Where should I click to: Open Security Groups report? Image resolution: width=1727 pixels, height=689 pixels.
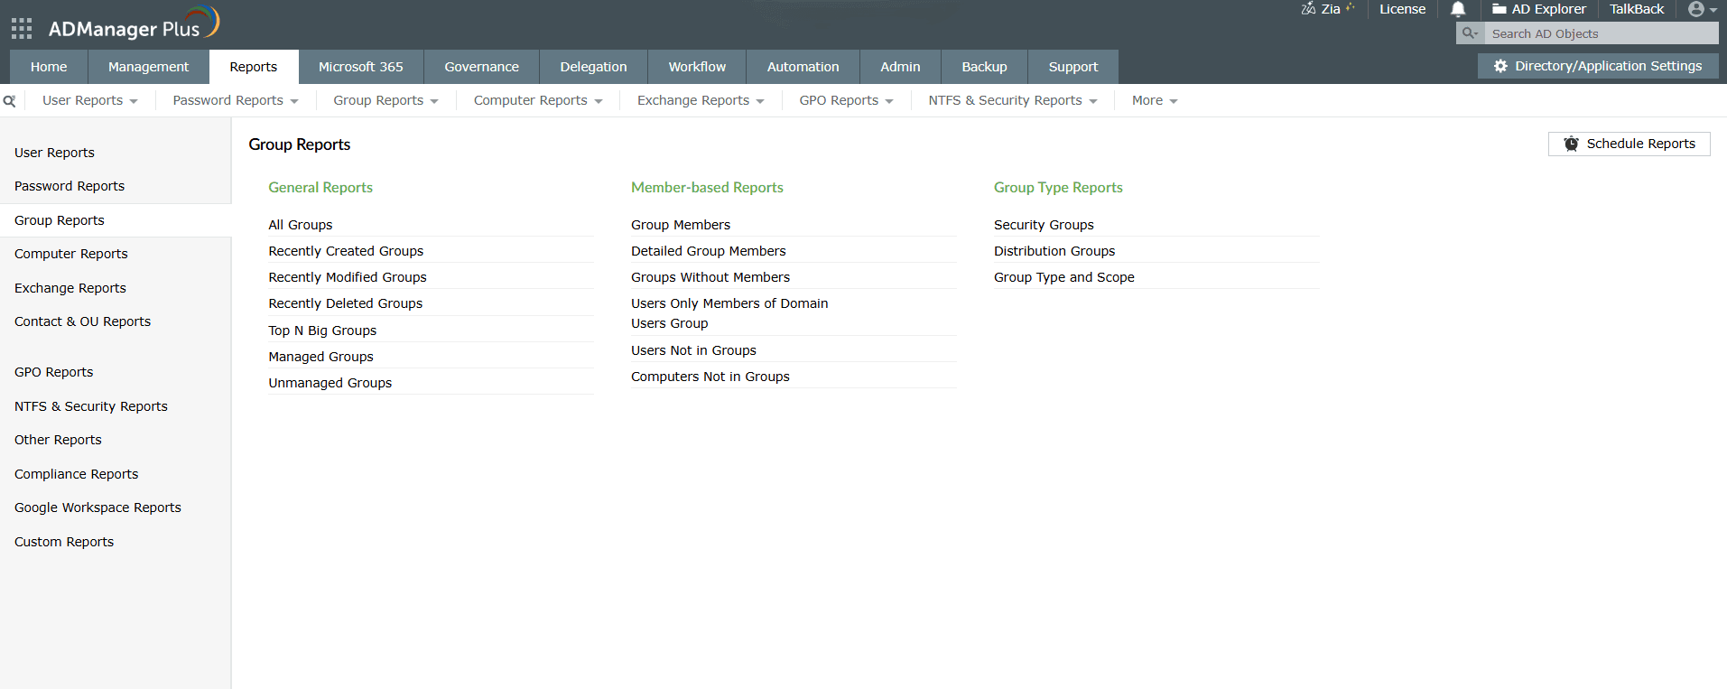pyautogui.click(x=1044, y=225)
